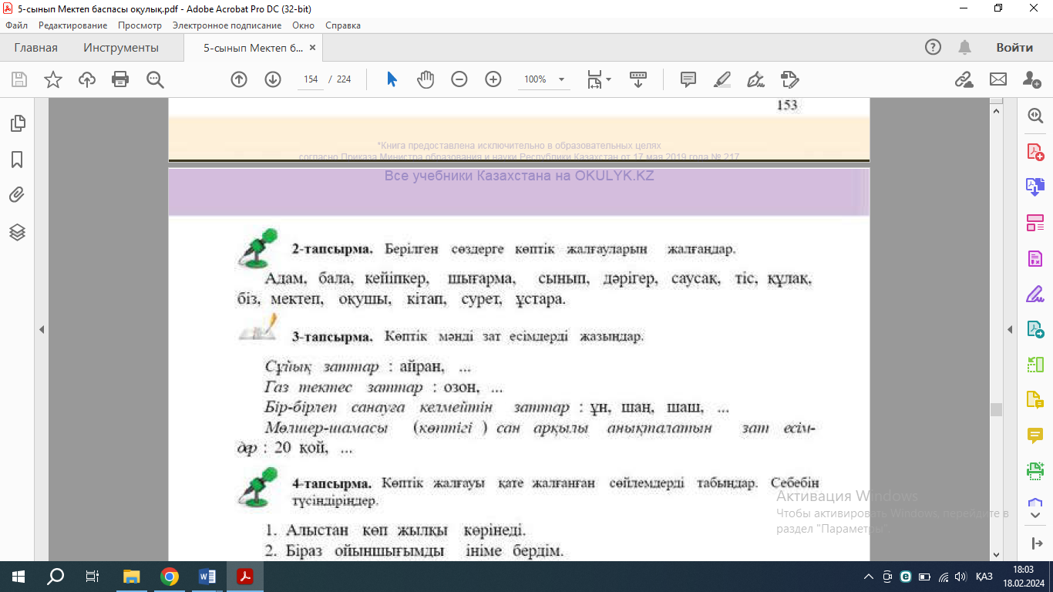Open the Электронное подписание menu

tap(227, 25)
